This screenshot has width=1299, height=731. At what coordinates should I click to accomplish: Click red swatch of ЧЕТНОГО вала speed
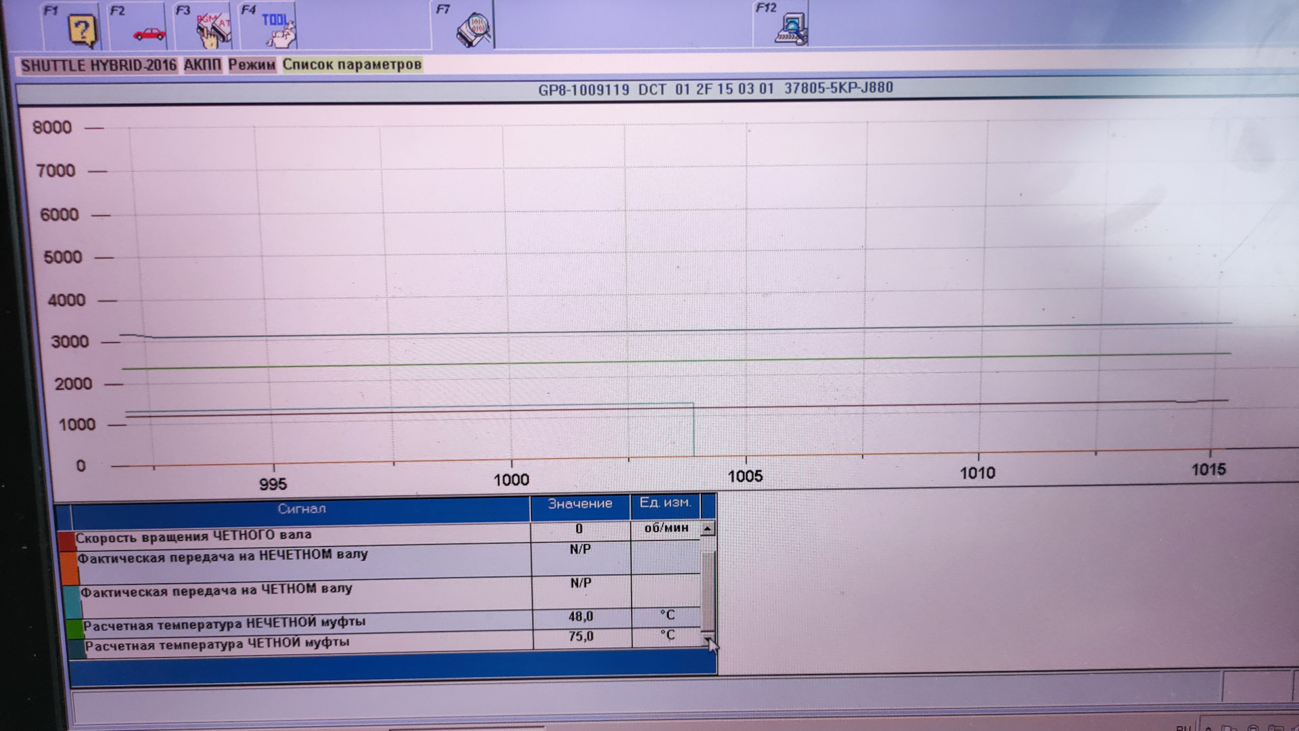pyautogui.click(x=66, y=541)
